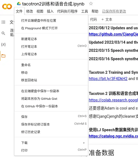Open the files folder sidebar icon
This screenshot has width=138, height=157.
pyautogui.click(x=3, y=56)
